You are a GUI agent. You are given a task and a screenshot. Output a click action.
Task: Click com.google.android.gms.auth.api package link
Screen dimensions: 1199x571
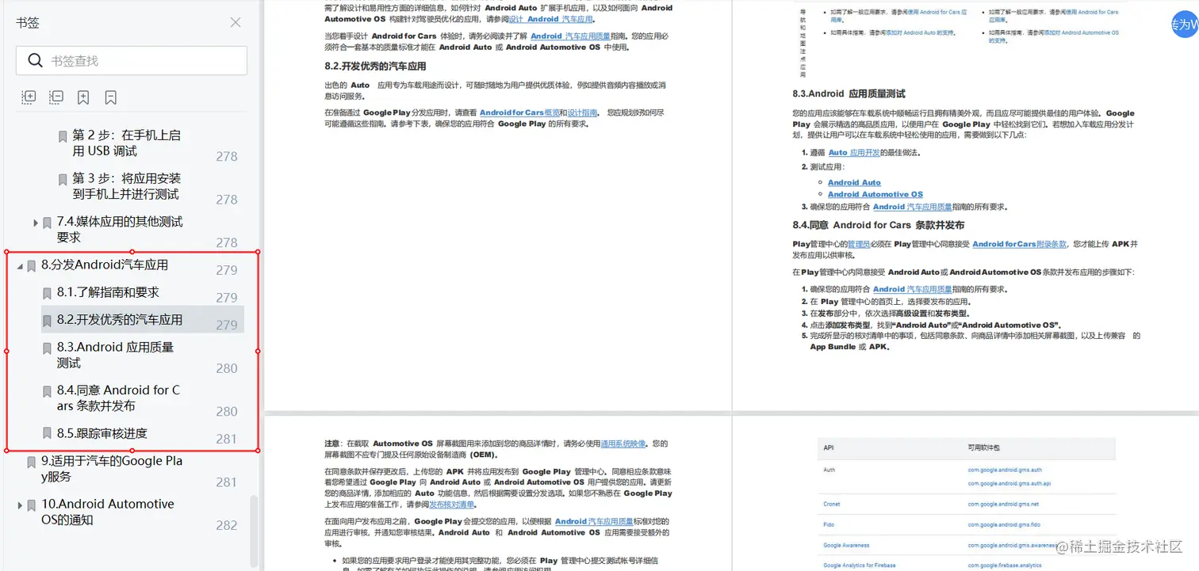tap(1009, 483)
